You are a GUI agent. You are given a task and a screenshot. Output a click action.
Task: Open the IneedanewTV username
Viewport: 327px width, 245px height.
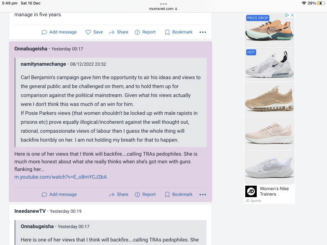coord(30,212)
